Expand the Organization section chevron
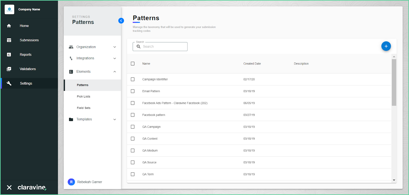Screen dimensions: 409x195 click(x=115, y=47)
